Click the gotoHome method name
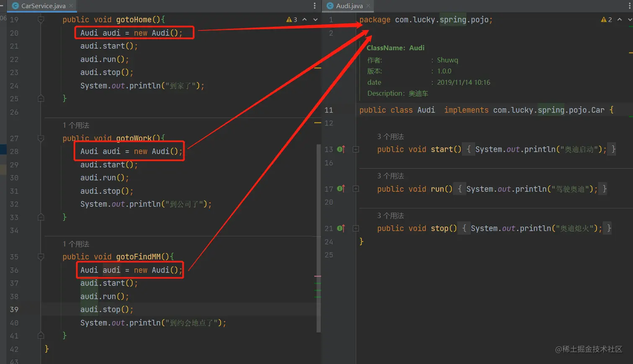Screen dimensions: 633x364 (134, 20)
